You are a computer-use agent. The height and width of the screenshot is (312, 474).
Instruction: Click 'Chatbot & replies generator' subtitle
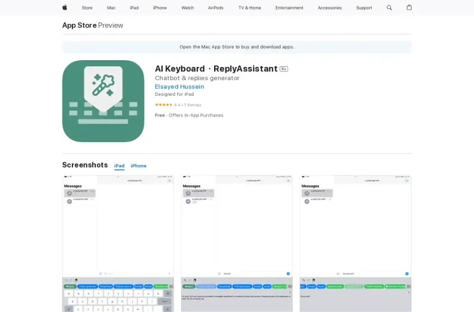pos(197,78)
